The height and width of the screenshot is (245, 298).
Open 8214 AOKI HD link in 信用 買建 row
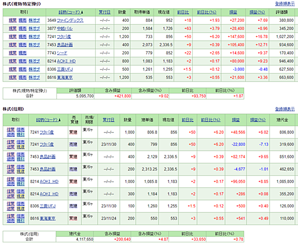click(49, 182)
